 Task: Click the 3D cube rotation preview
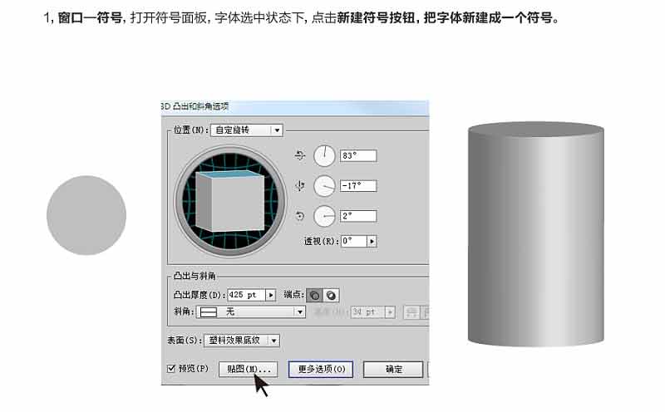tap(229, 201)
